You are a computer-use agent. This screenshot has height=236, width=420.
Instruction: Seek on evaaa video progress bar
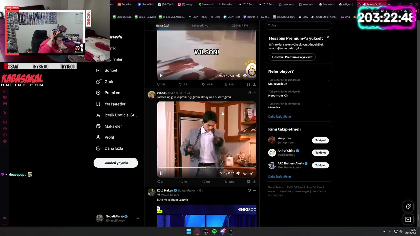pyautogui.click(x=207, y=167)
